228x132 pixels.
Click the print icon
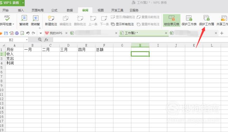point(17,33)
